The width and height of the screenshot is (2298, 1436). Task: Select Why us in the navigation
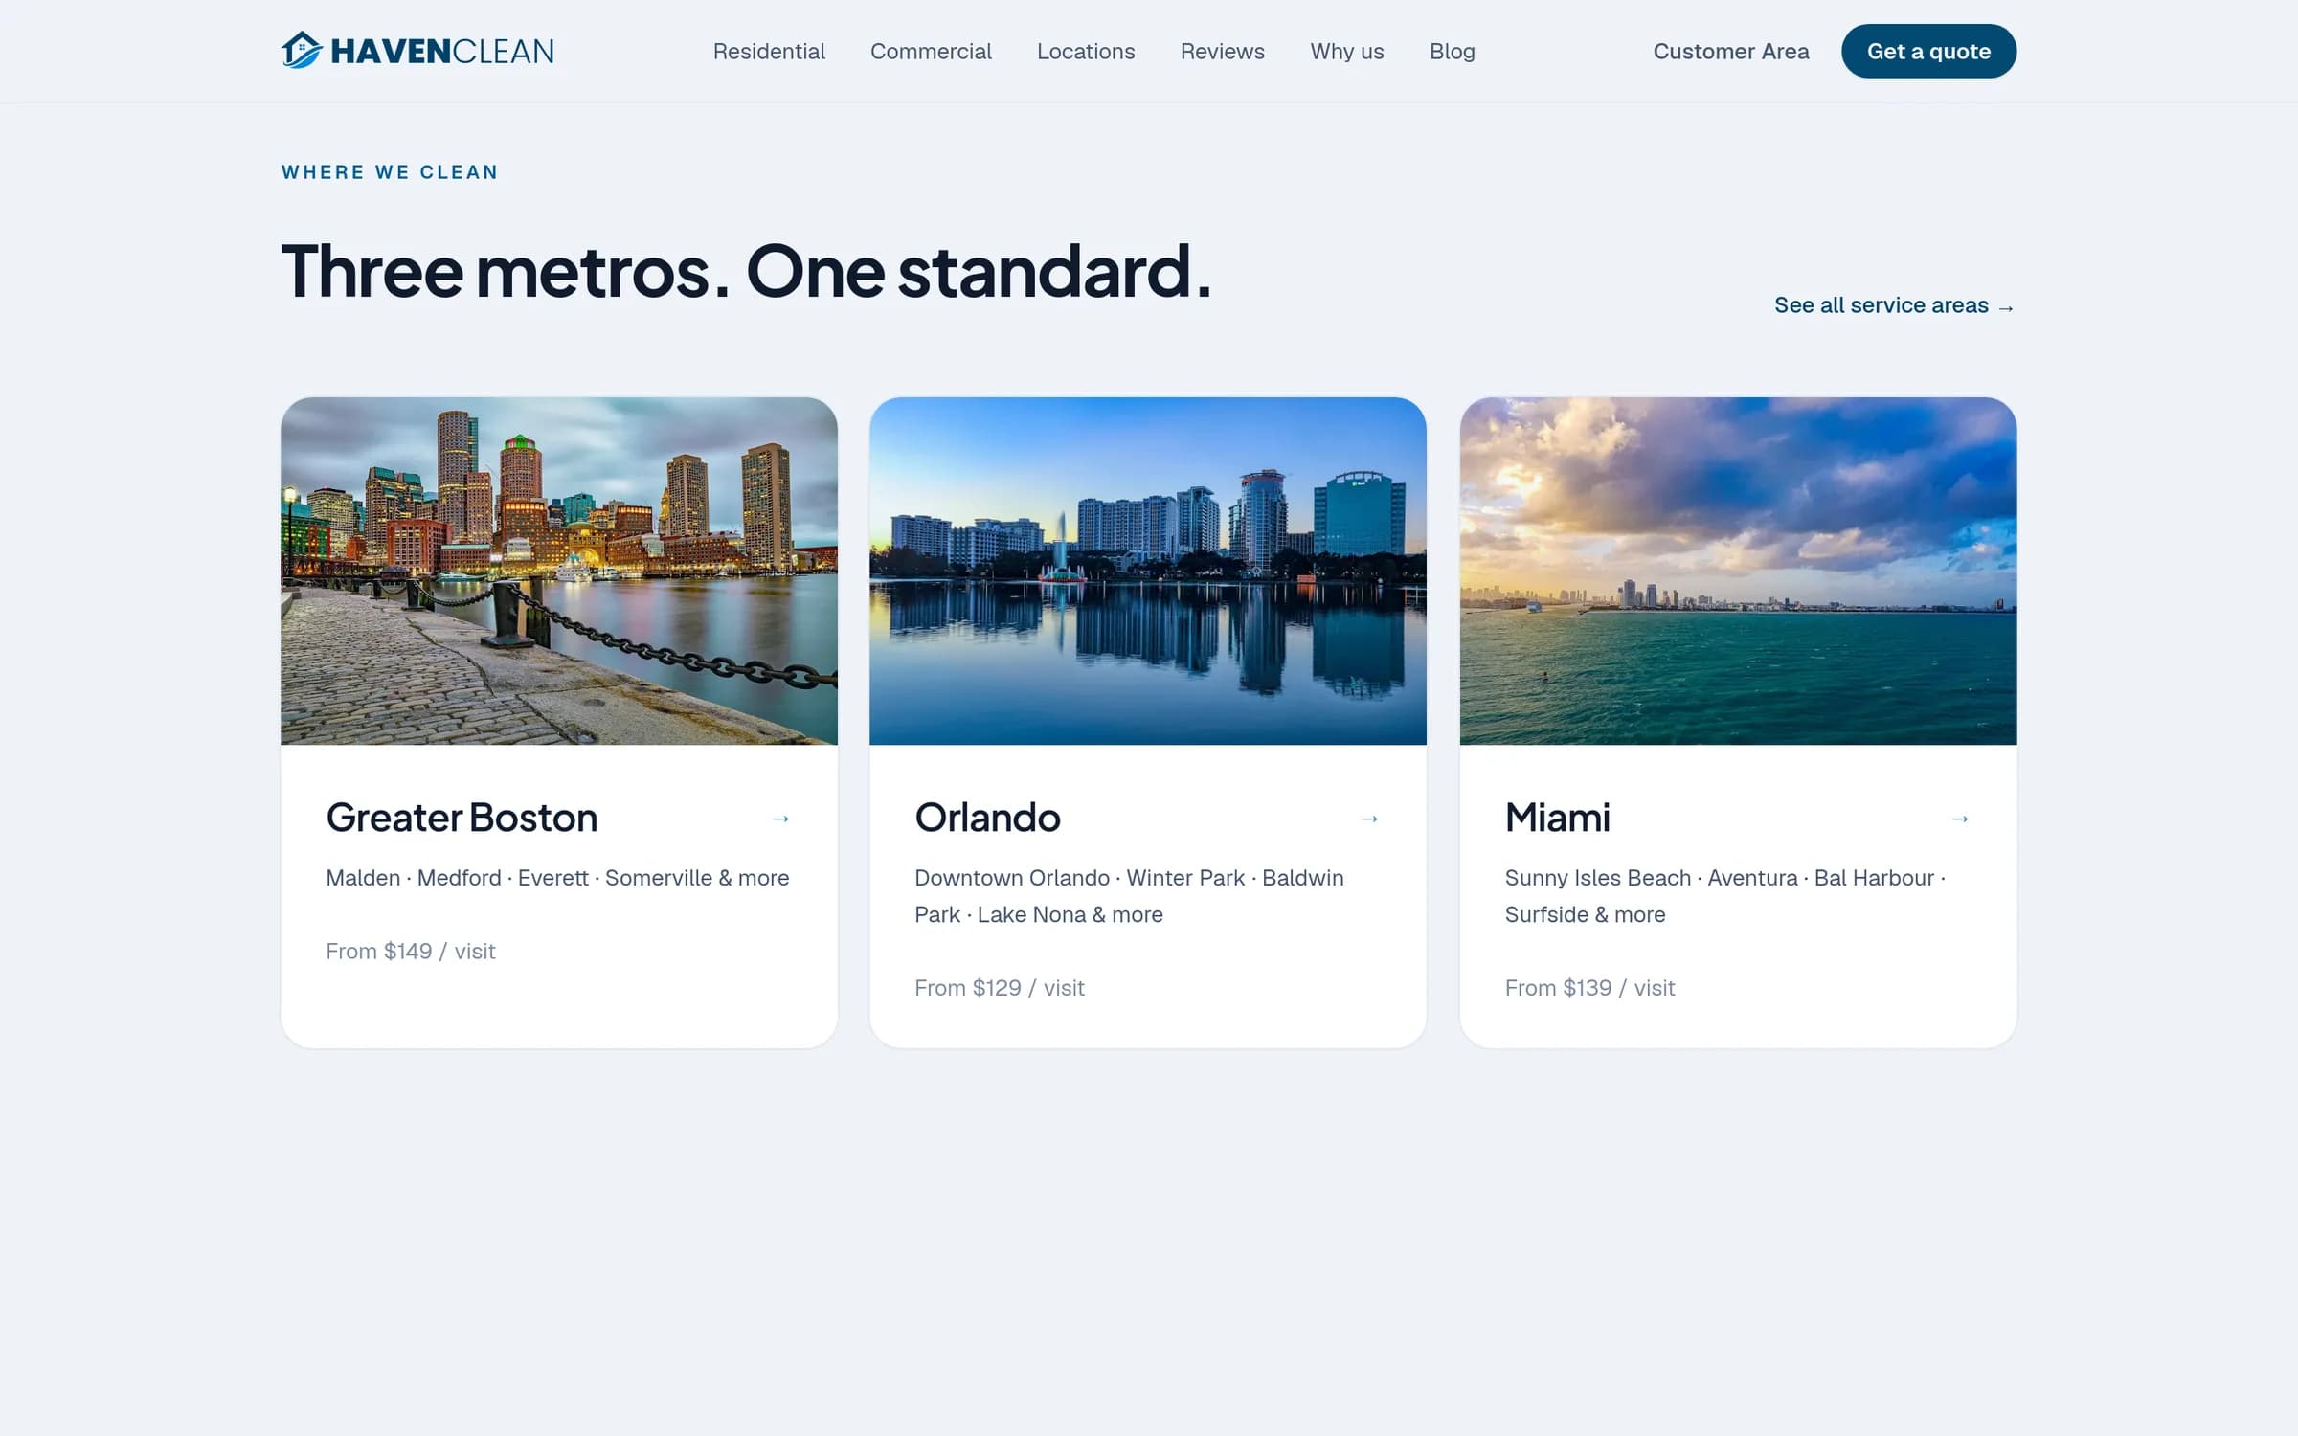(1347, 52)
